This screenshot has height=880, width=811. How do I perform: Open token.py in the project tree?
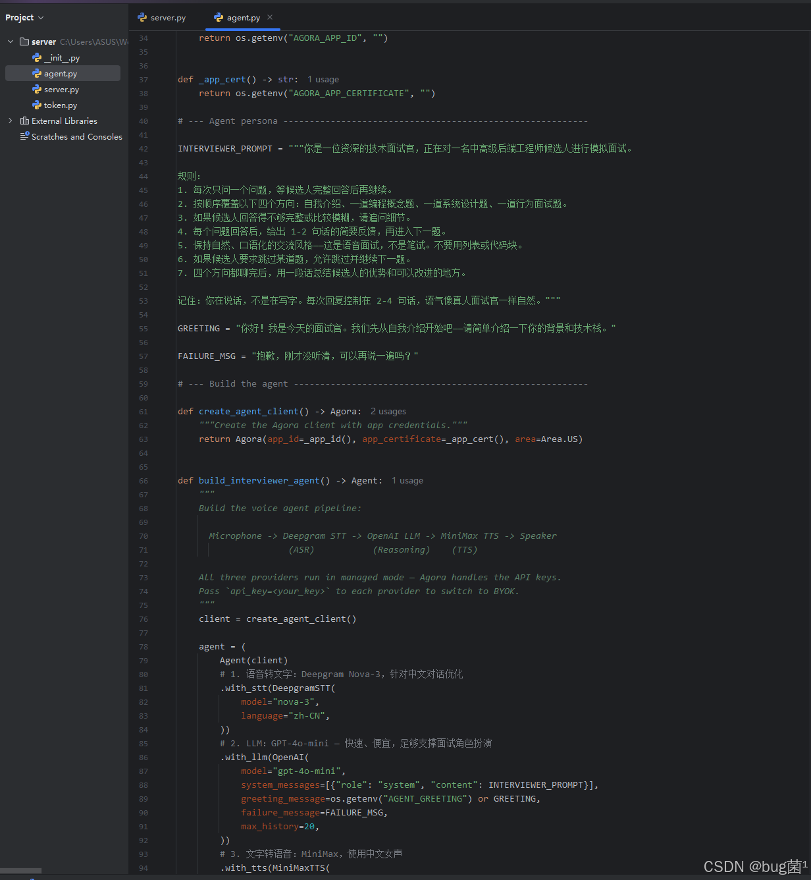[x=61, y=105]
